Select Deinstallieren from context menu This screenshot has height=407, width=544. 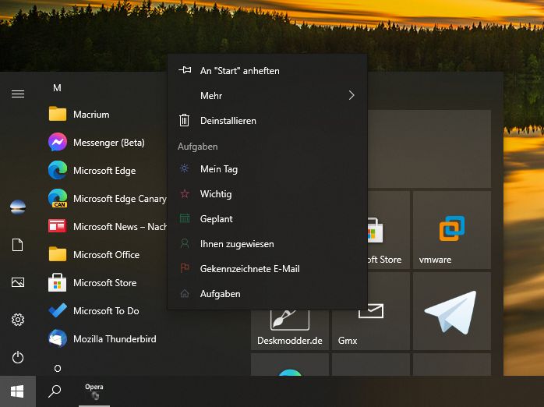267,121
